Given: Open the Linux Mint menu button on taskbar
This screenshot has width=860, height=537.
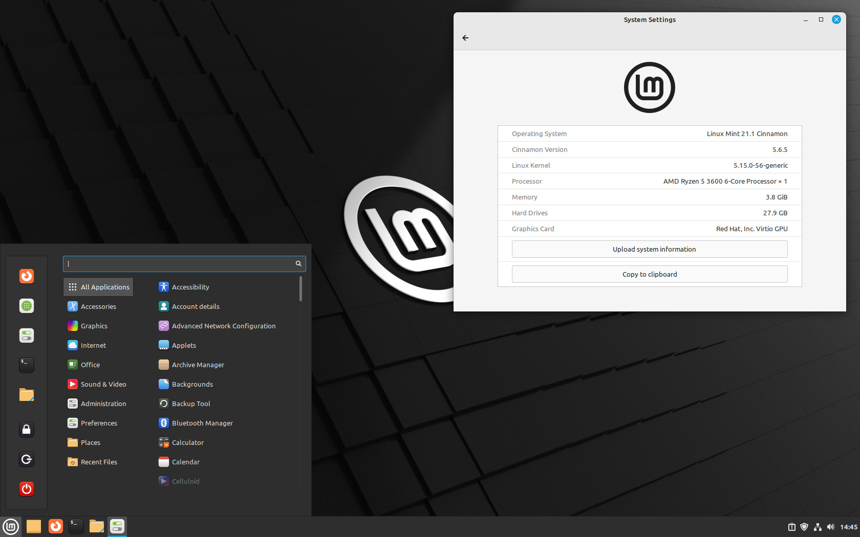Looking at the screenshot, I should coord(11,526).
